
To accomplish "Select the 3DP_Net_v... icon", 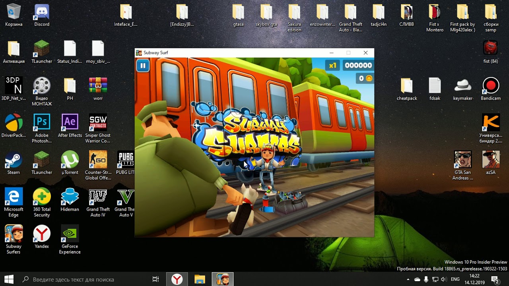I will click(14, 89).
